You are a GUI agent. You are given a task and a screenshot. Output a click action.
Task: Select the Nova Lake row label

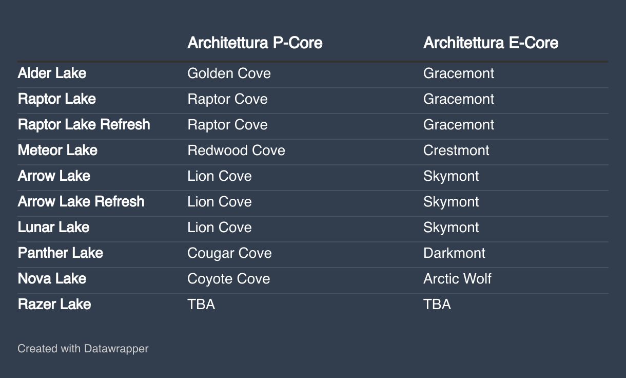[x=52, y=279]
